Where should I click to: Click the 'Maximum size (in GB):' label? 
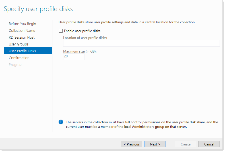pos(80,51)
